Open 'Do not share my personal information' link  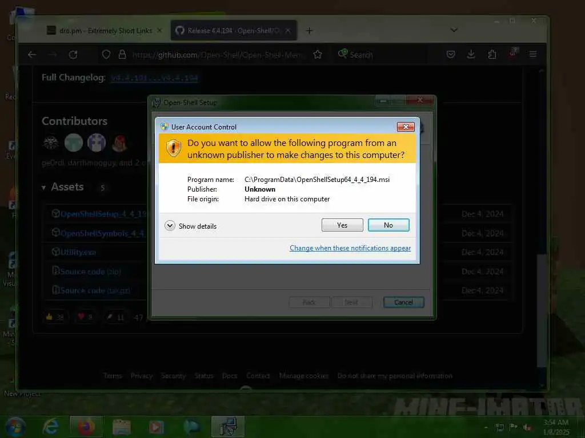tap(395, 376)
